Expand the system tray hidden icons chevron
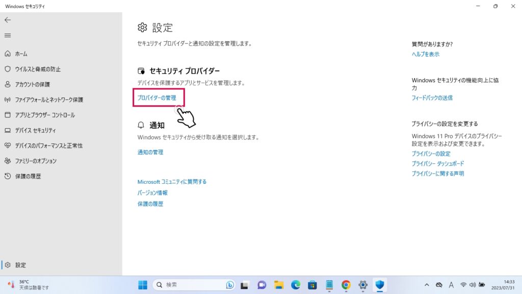 tap(427, 285)
